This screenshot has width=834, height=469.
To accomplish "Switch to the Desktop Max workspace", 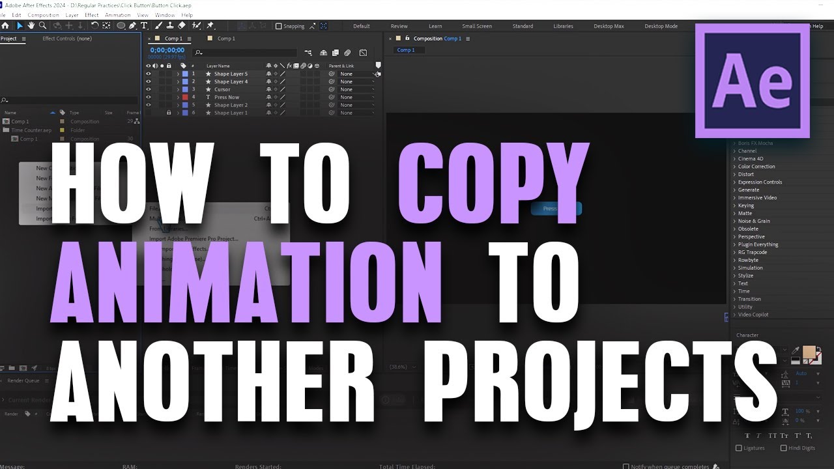I will [609, 26].
